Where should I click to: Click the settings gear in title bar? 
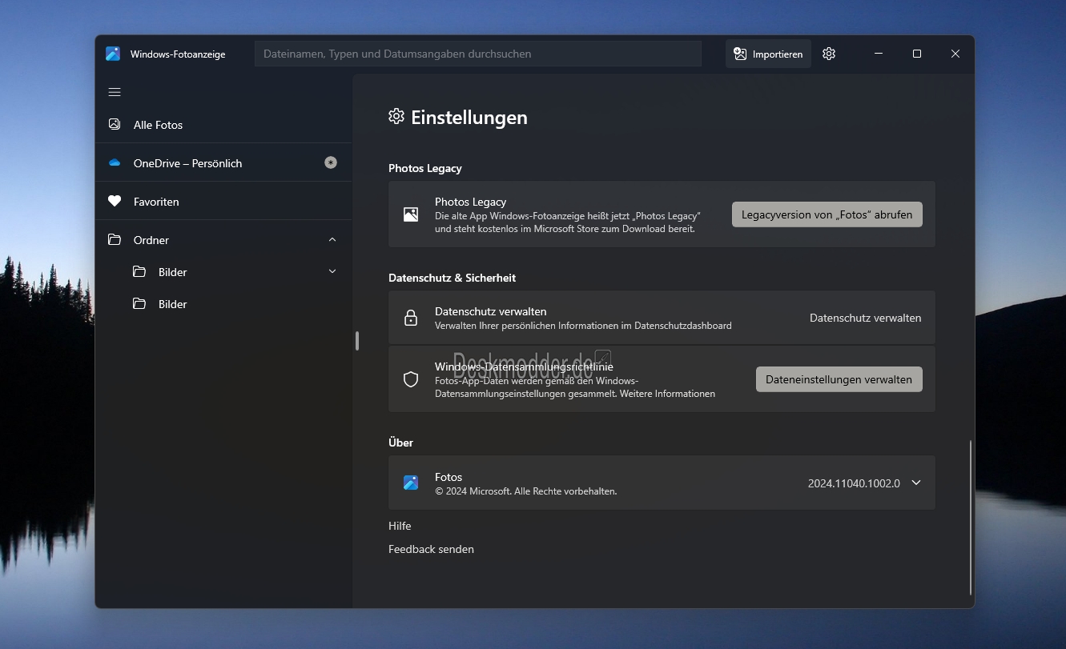click(829, 54)
